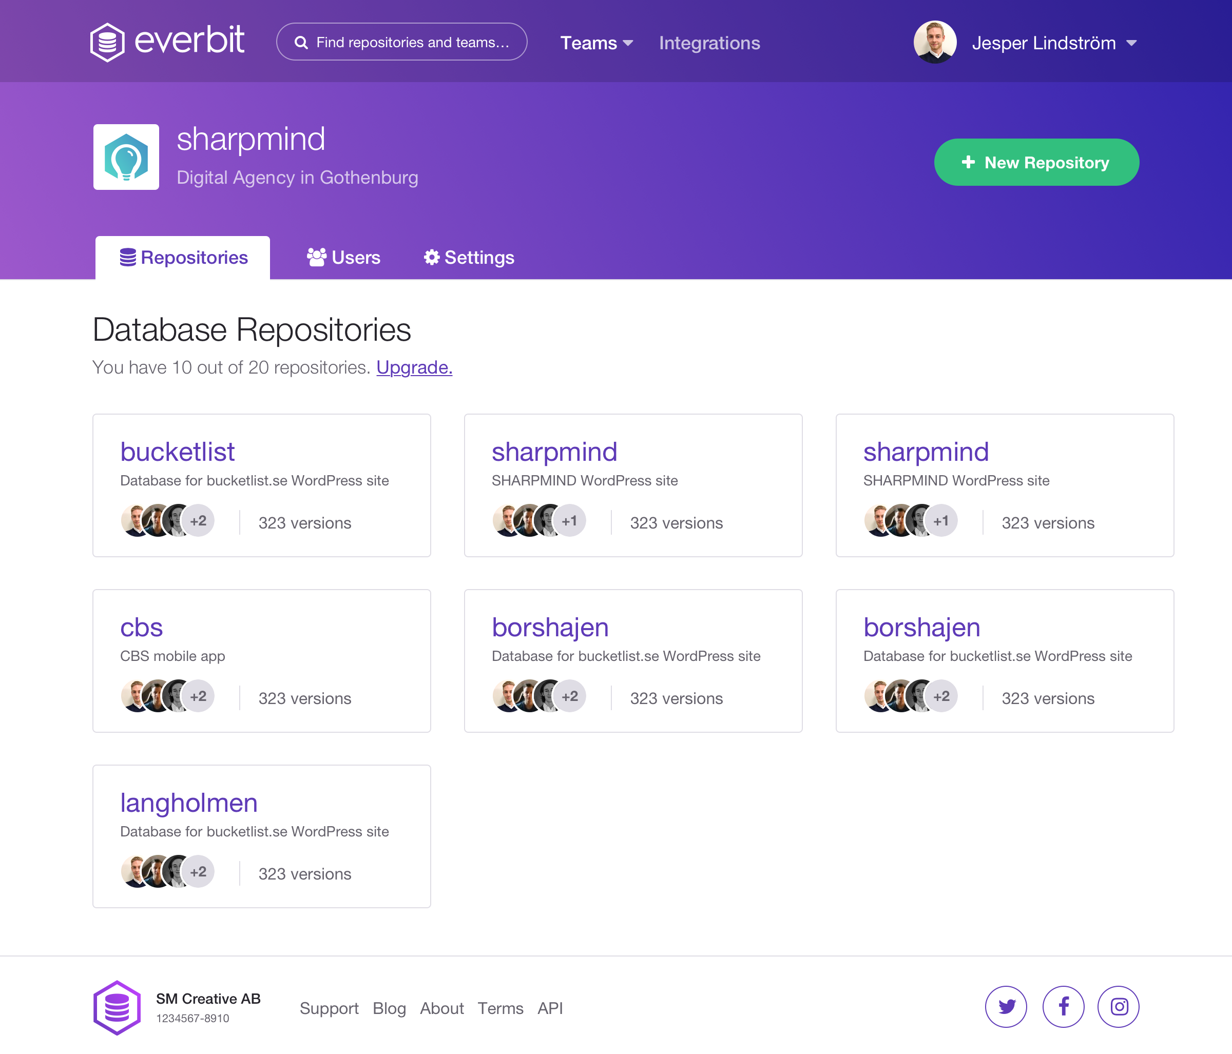The height and width of the screenshot is (1054, 1232).
Task: Click search magnifier icon in header
Action: [301, 42]
